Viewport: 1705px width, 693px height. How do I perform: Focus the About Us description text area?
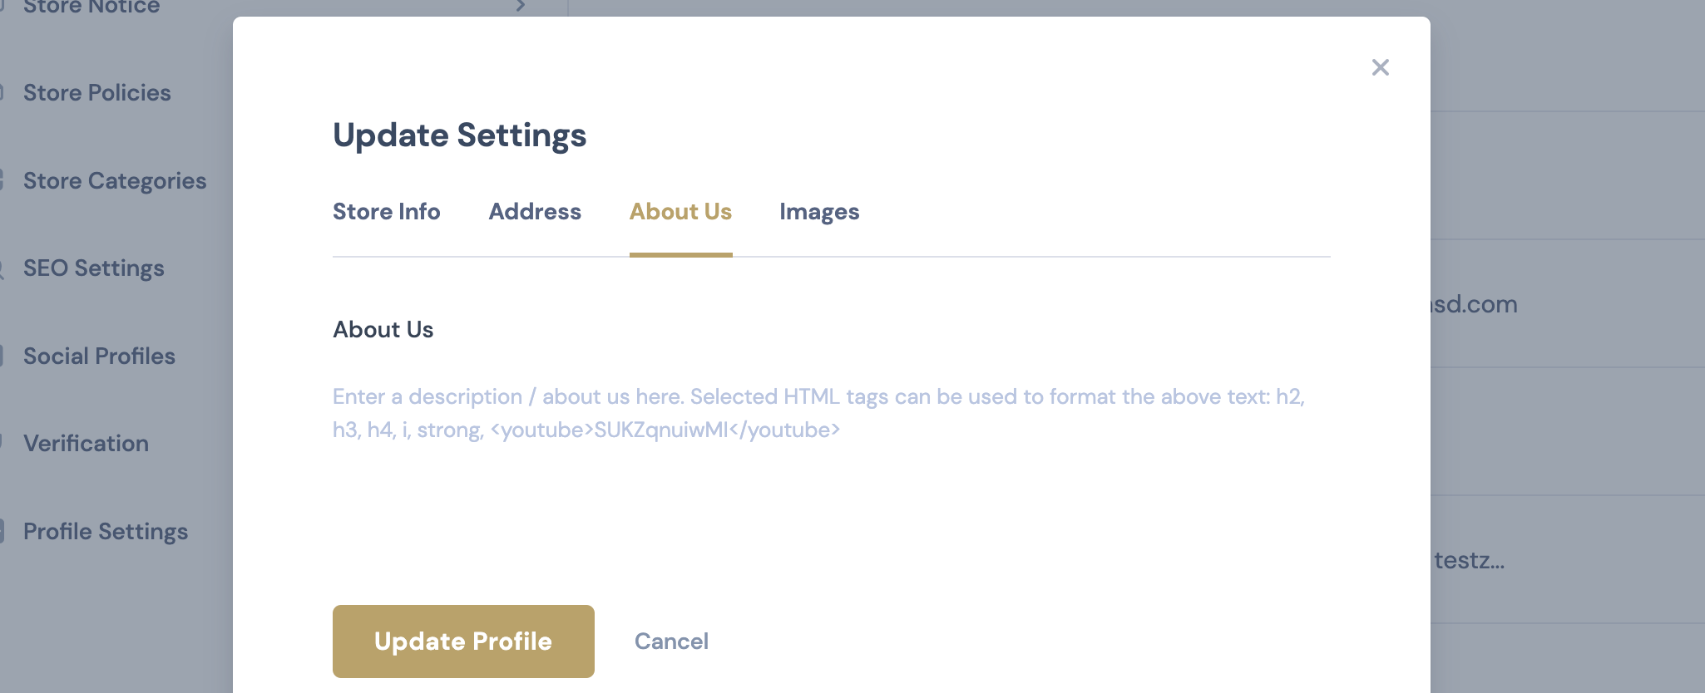pos(832,465)
